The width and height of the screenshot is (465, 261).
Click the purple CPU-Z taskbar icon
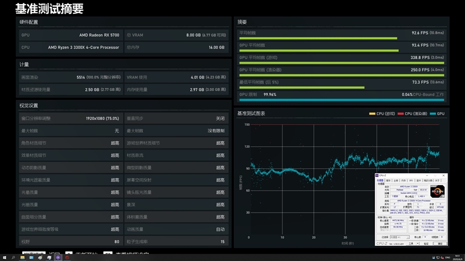tap(58, 258)
